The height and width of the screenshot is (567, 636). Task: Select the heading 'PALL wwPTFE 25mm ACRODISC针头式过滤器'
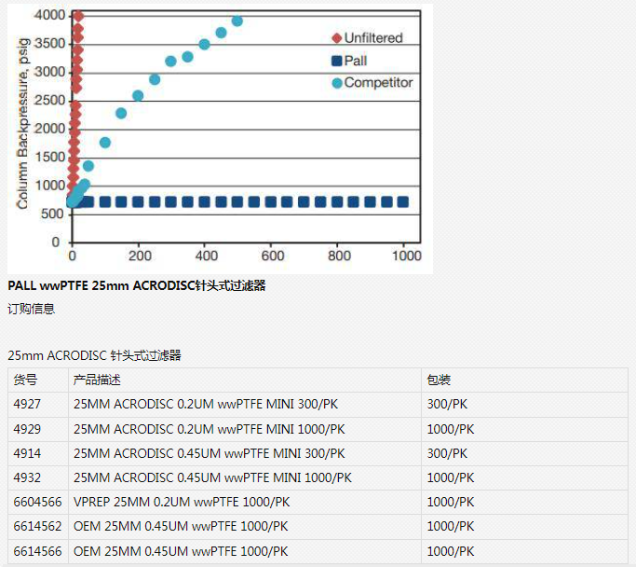(x=137, y=285)
